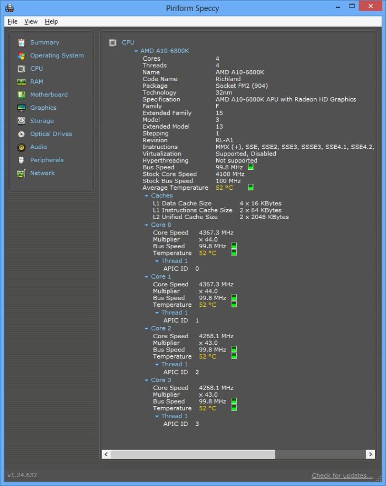The width and height of the screenshot is (386, 486).
Task: Click Core 2 Bus Speed graph icon
Action: pyautogui.click(x=234, y=349)
